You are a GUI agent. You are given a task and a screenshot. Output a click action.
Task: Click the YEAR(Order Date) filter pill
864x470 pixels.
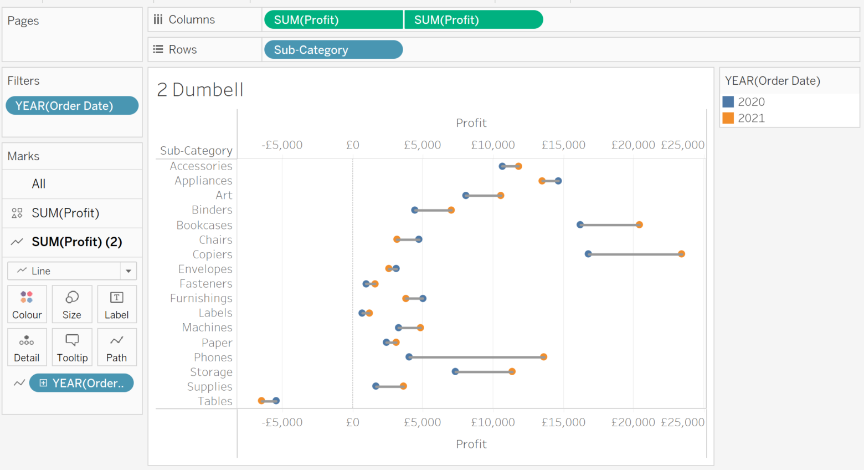(72, 105)
